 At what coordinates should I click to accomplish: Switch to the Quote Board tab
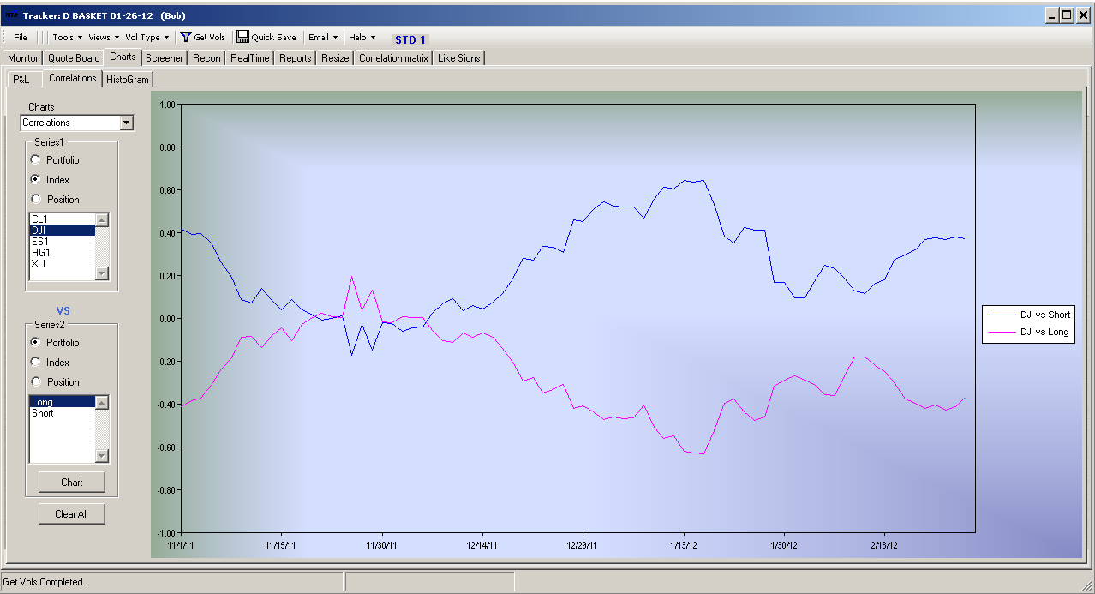pyautogui.click(x=74, y=58)
